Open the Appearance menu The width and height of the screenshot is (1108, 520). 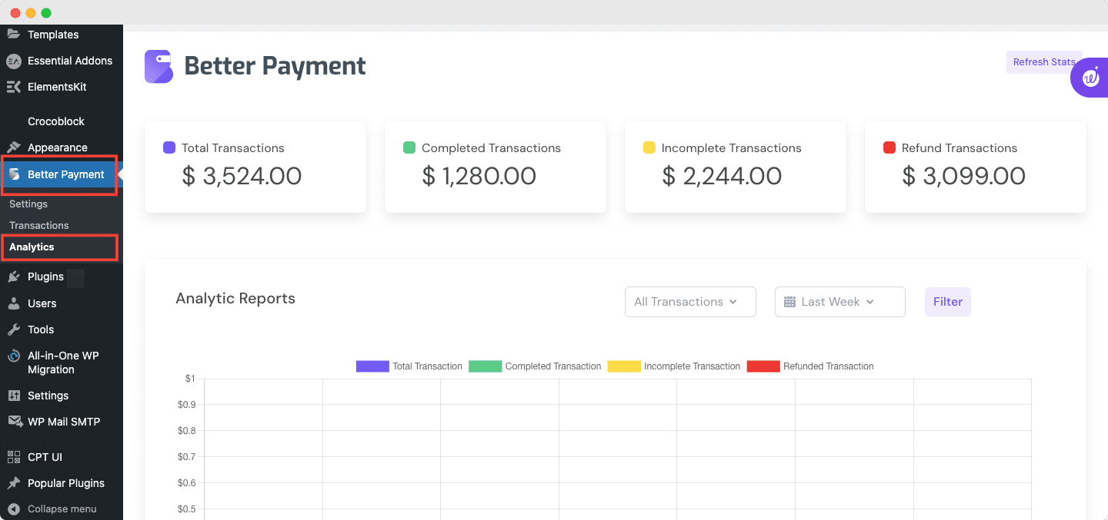pos(58,147)
